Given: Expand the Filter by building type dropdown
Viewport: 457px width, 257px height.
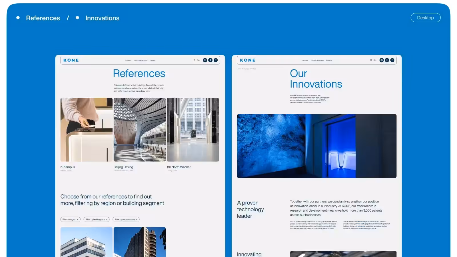Looking at the screenshot, I should coord(97,220).
